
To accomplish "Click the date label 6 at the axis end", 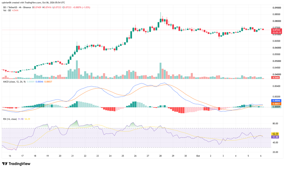I will pyautogui.click(x=261, y=156).
